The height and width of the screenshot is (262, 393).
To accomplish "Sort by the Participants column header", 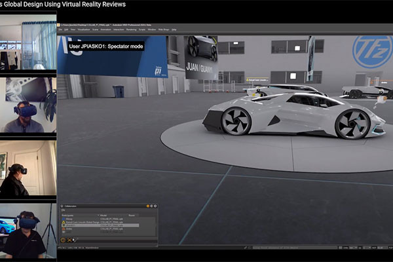I will [x=69, y=215].
